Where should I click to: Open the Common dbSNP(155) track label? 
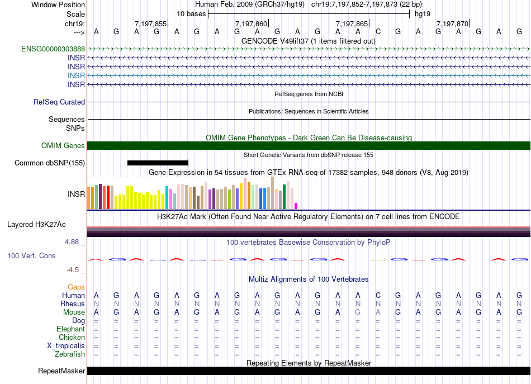pos(50,163)
